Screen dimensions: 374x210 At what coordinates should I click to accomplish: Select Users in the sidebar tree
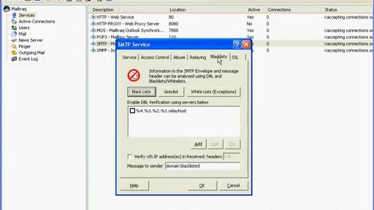pos(24,27)
